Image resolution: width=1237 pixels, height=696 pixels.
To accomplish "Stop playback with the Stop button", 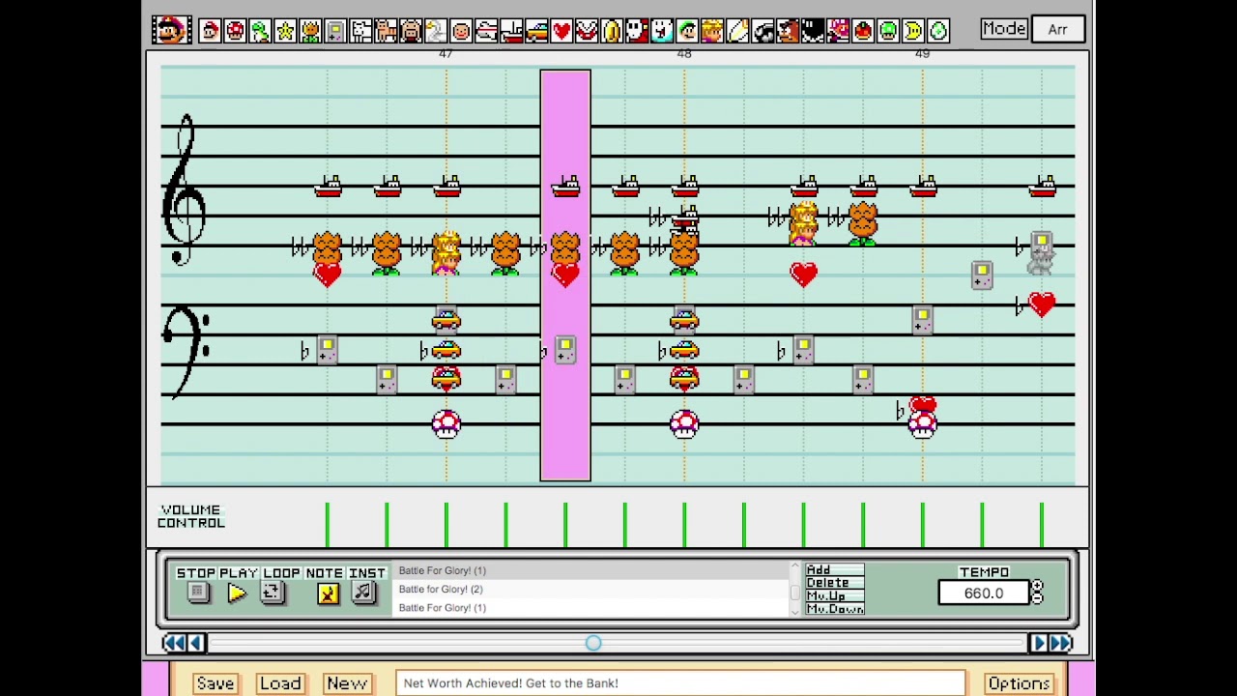I will [198, 593].
